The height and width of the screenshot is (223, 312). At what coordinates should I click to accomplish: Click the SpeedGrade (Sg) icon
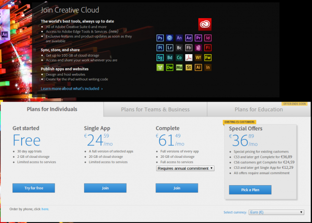click(x=160, y=58)
